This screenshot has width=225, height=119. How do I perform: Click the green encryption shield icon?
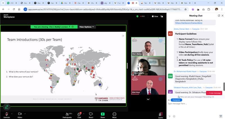(137, 16)
